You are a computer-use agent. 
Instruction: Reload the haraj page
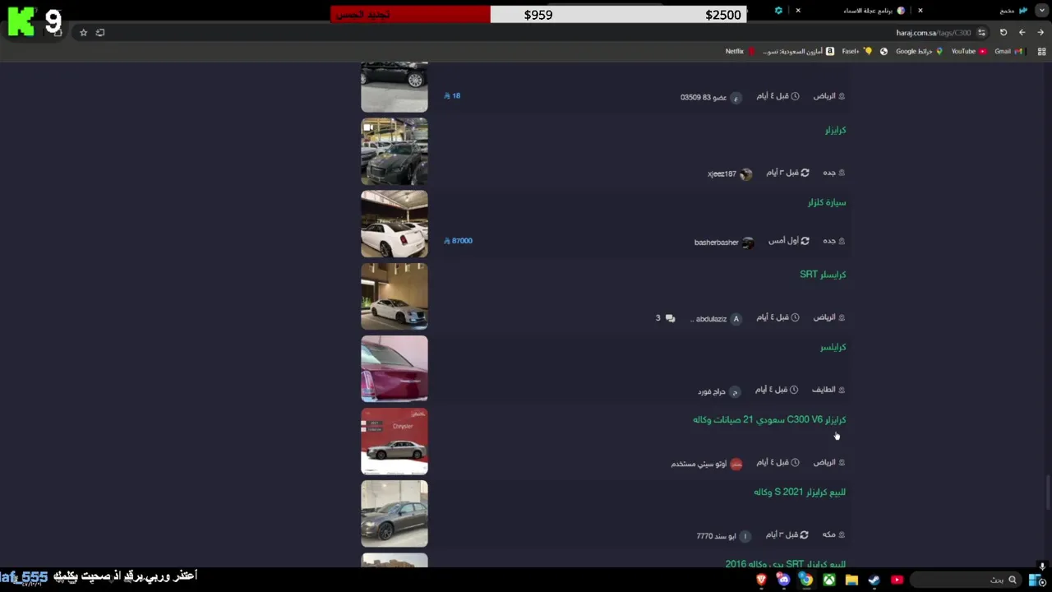point(1004,33)
